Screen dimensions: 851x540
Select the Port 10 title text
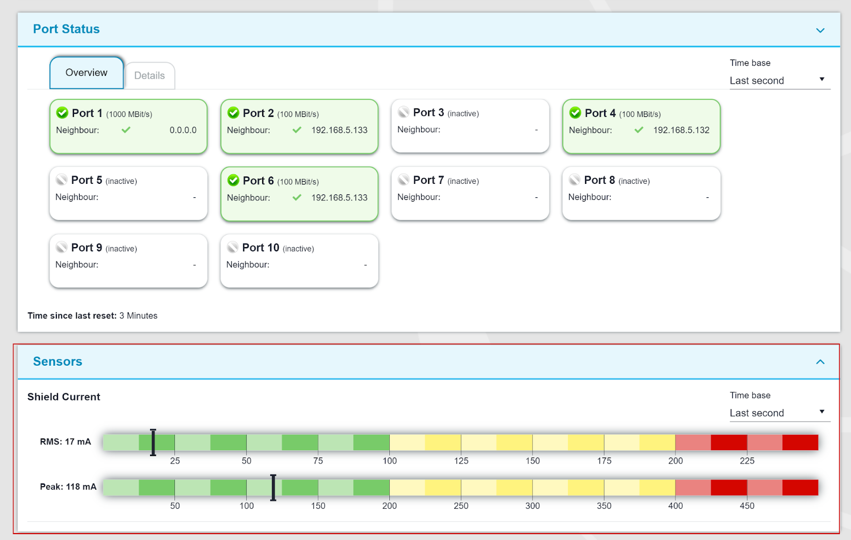point(261,248)
